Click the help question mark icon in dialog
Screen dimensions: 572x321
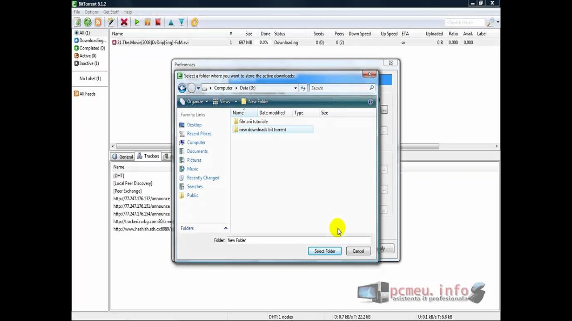[370, 102]
